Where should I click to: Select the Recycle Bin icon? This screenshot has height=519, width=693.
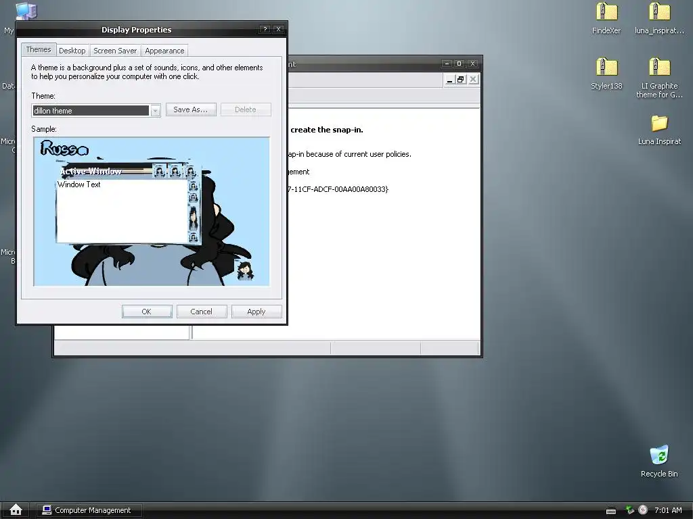pyautogui.click(x=659, y=455)
